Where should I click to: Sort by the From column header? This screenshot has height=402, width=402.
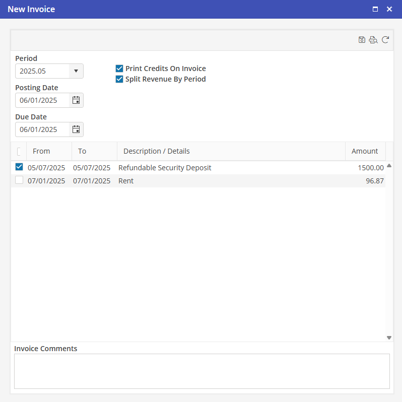41,151
